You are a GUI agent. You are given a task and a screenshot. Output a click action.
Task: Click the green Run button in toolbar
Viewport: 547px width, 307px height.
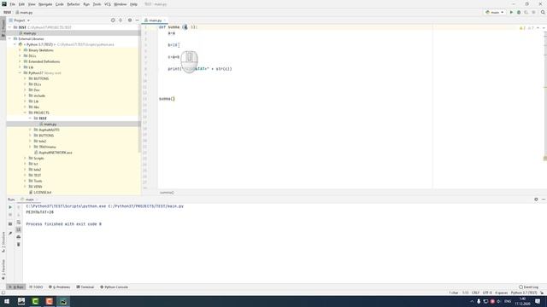[x=511, y=12]
